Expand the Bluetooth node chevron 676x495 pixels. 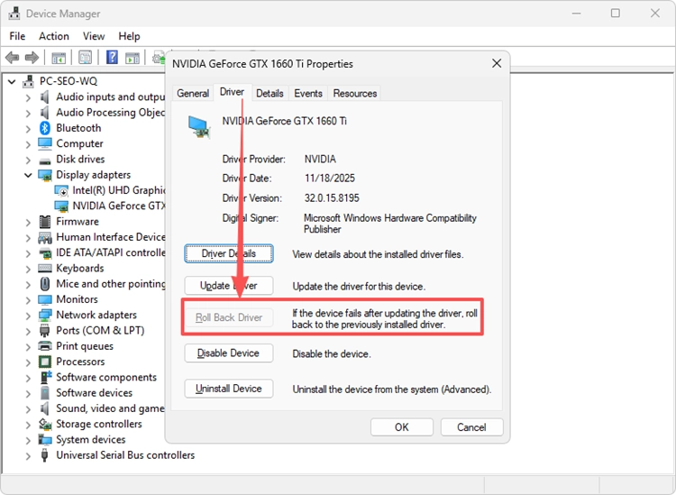pos(28,129)
